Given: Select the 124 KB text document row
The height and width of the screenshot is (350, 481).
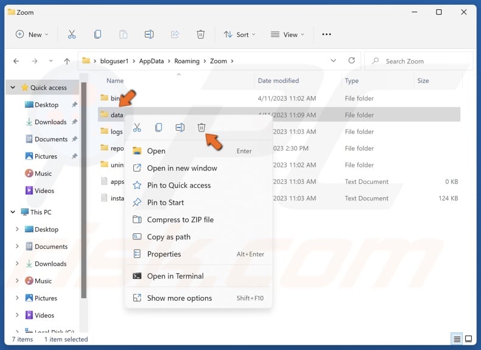Looking at the screenshot, I should pyautogui.click(x=279, y=198).
